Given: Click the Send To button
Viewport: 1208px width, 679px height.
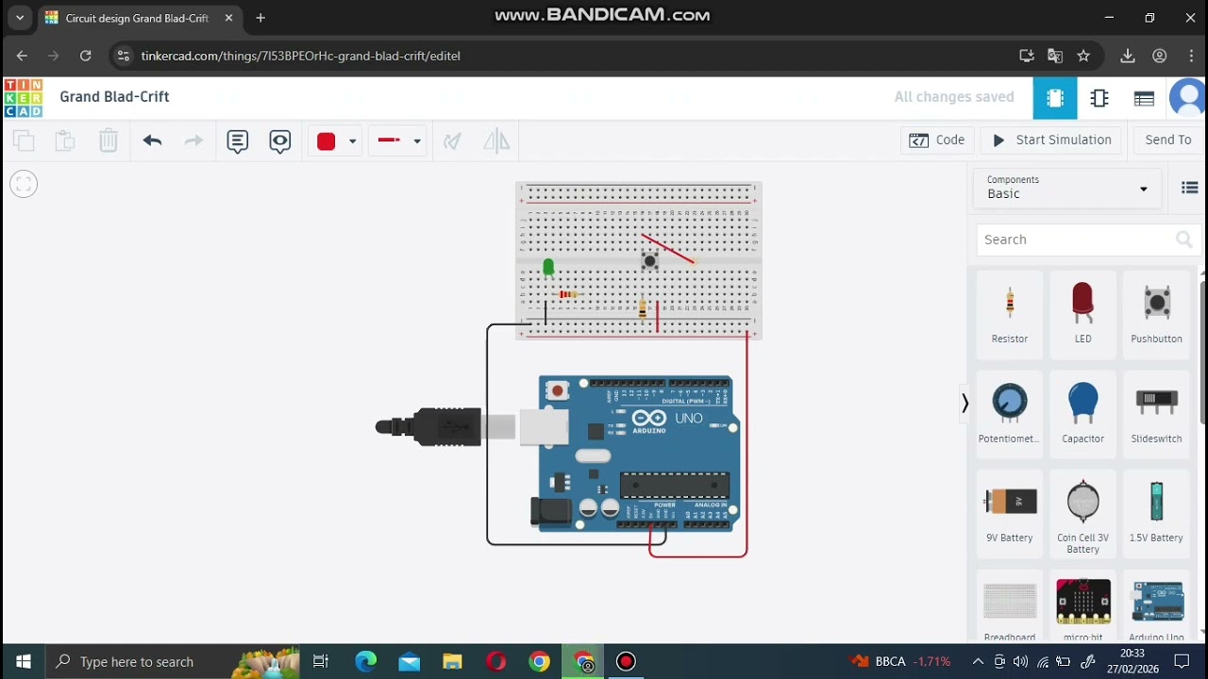Looking at the screenshot, I should pos(1168,140).
